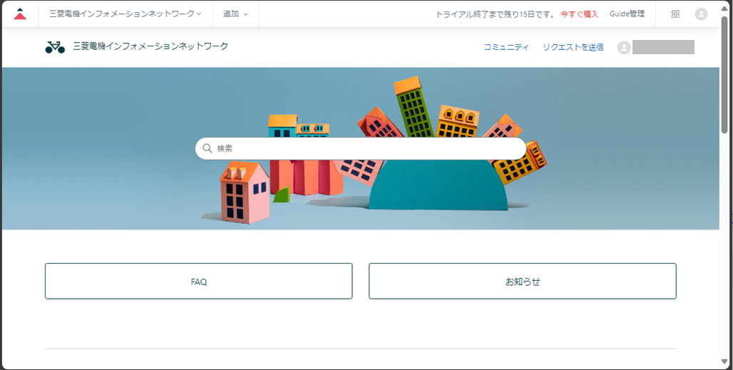Viewport: 733px width, 370px height.
Task: Open the 追加 dropdown menu
Action: click(x=235, y=14)
